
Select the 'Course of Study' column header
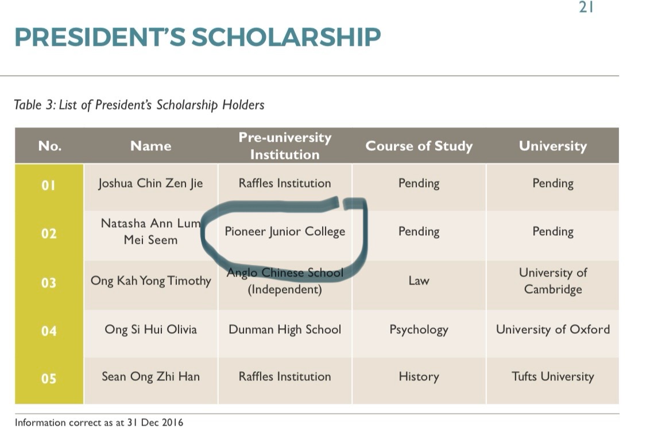click(x=419, y=146)
